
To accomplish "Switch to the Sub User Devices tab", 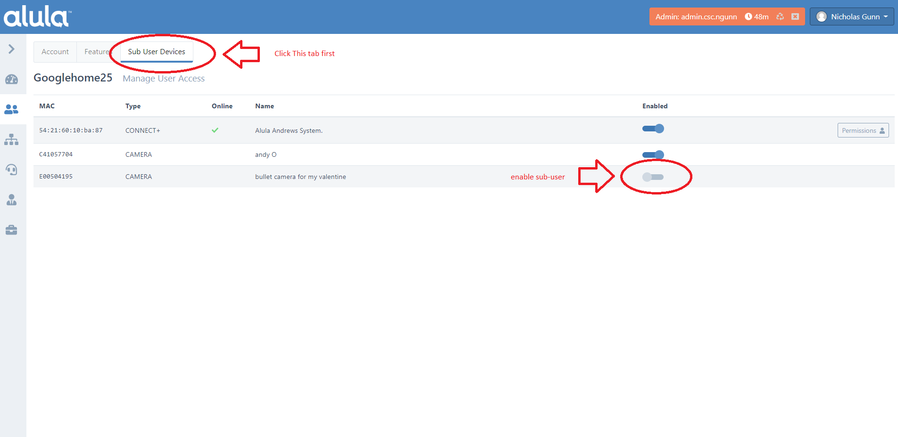I will tap(156, 52).
